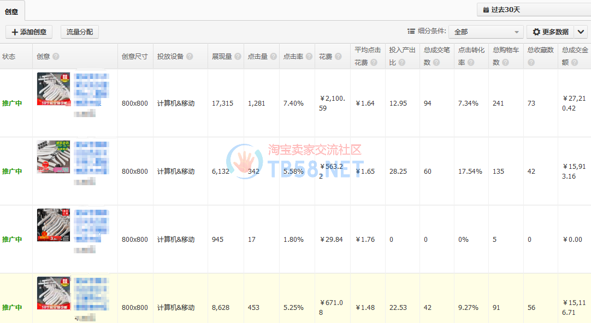Viewport: 591px width, 323px height.
Task: Click 推广中 status in the 945 row
Action: click(12, 239)
